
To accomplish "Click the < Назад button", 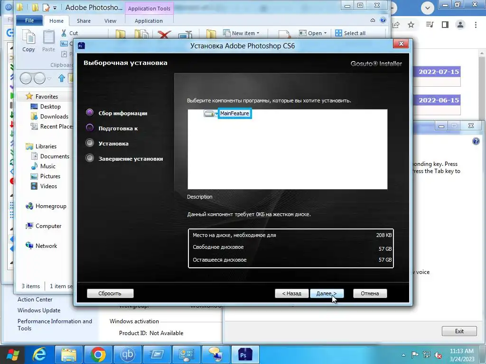I will tap(292, 293).
